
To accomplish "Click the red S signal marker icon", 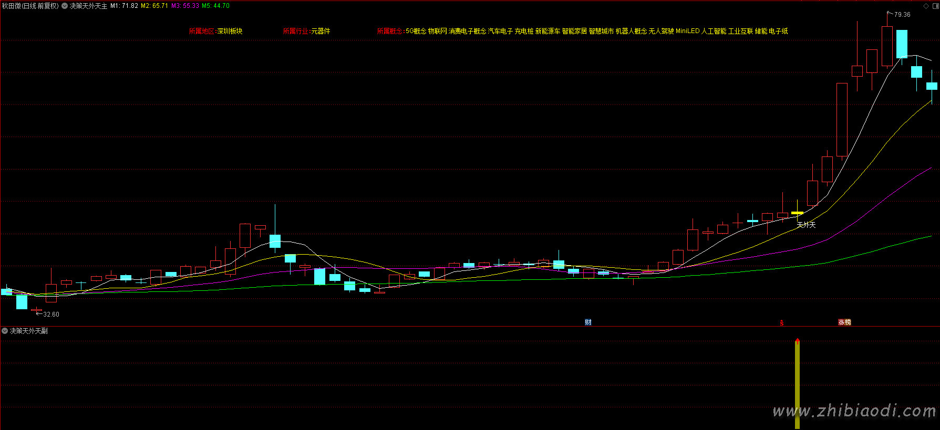I will 782,323.
